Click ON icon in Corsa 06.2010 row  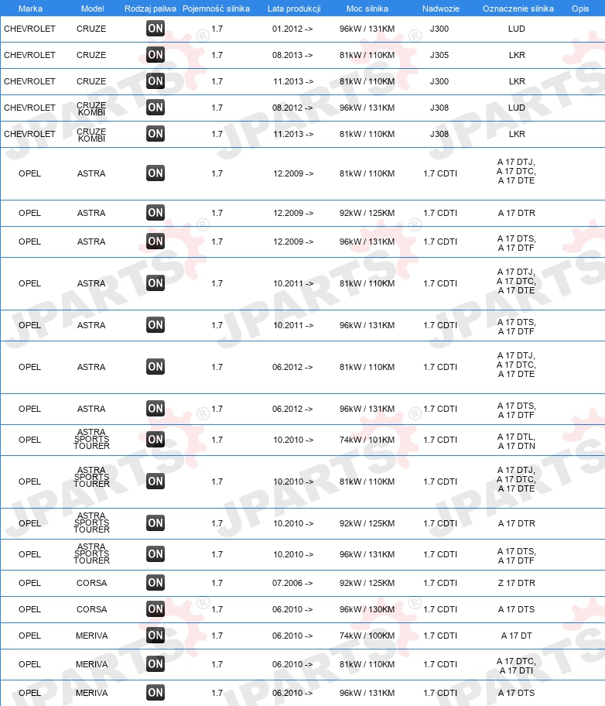(x=156, y=609)
